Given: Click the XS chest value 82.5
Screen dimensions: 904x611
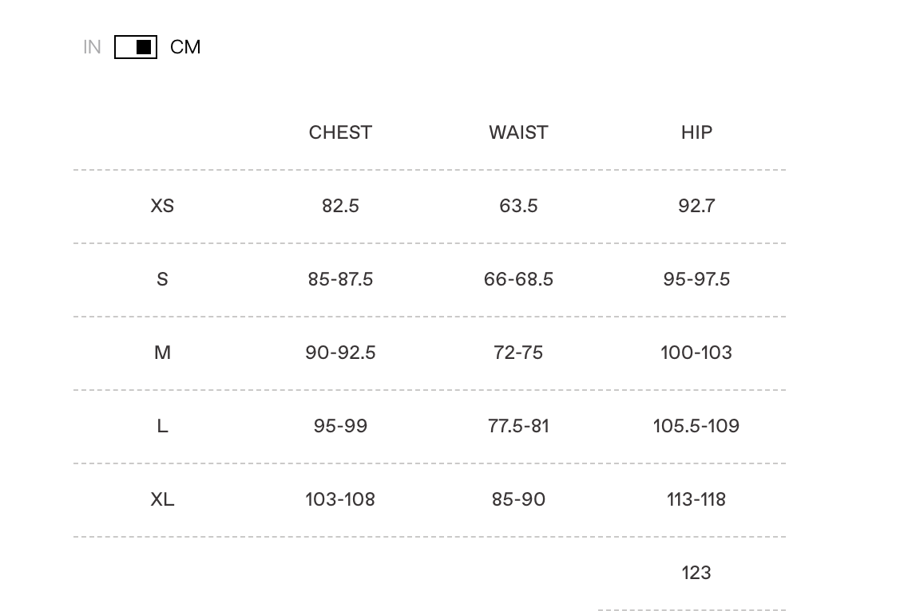Looking at the screenshot, I should point(340,206).
